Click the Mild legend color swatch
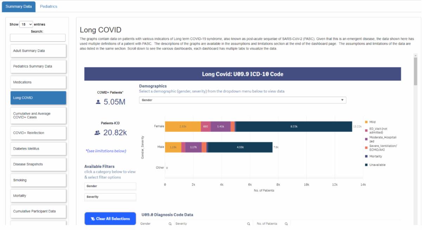The width and height of the screenshot is (422, 230). point(366,122)
